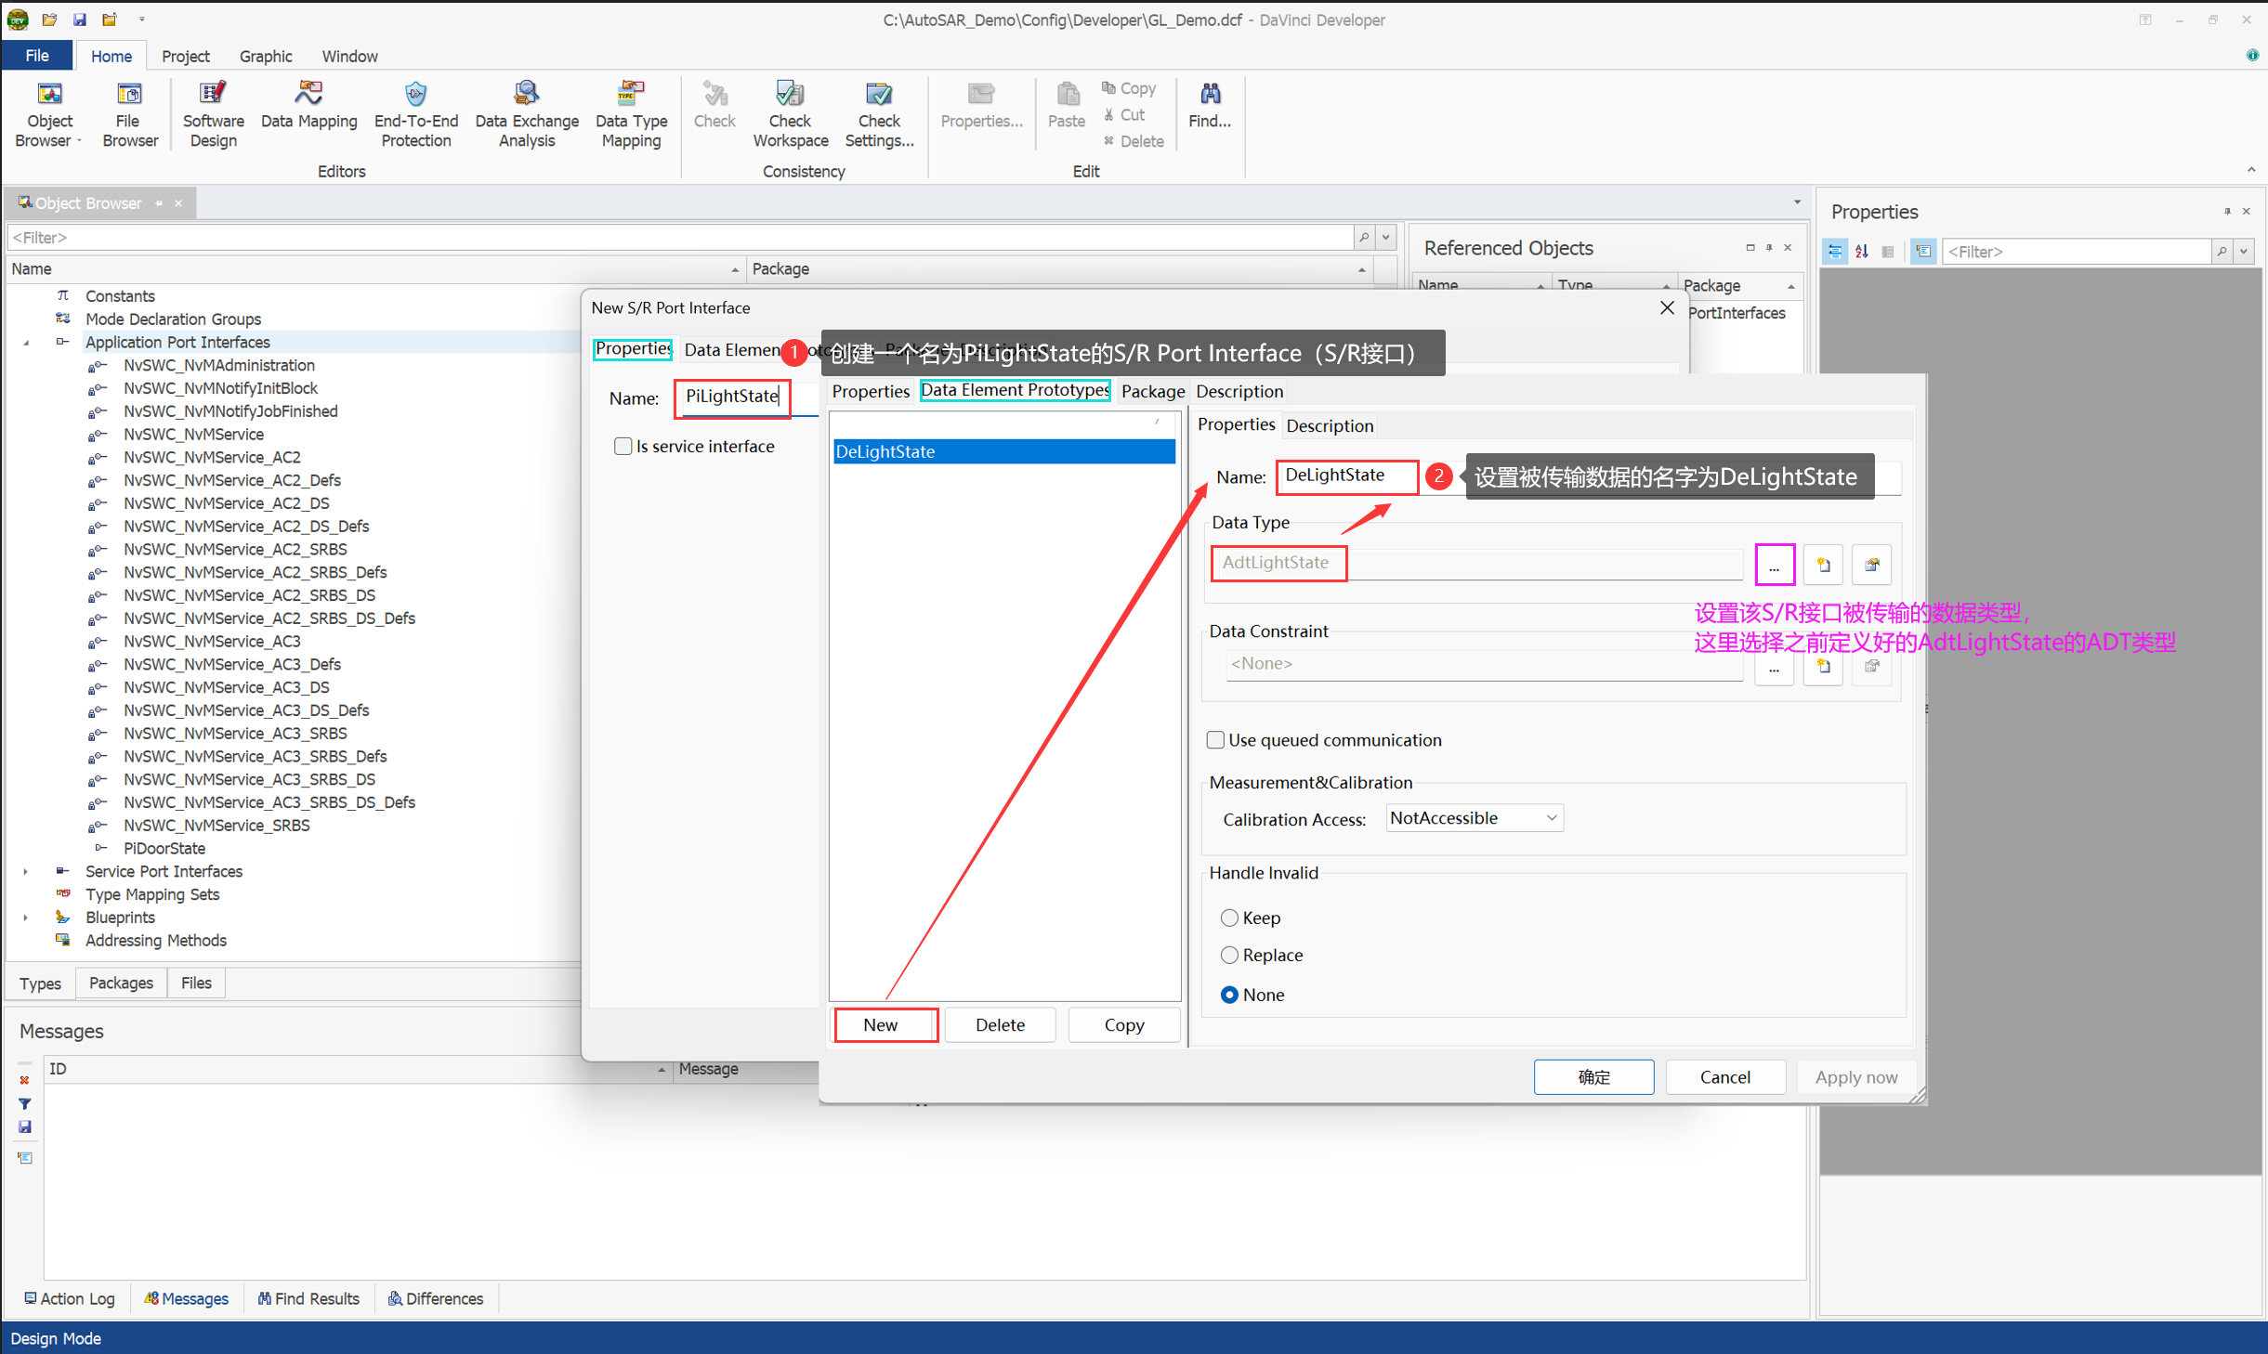Launch Data Exchange Analysis
Viewport: 2268px width, 1354px height.
point(526,113)
